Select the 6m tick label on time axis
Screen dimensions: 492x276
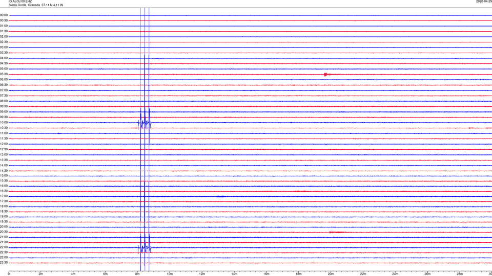coord(106,274)
